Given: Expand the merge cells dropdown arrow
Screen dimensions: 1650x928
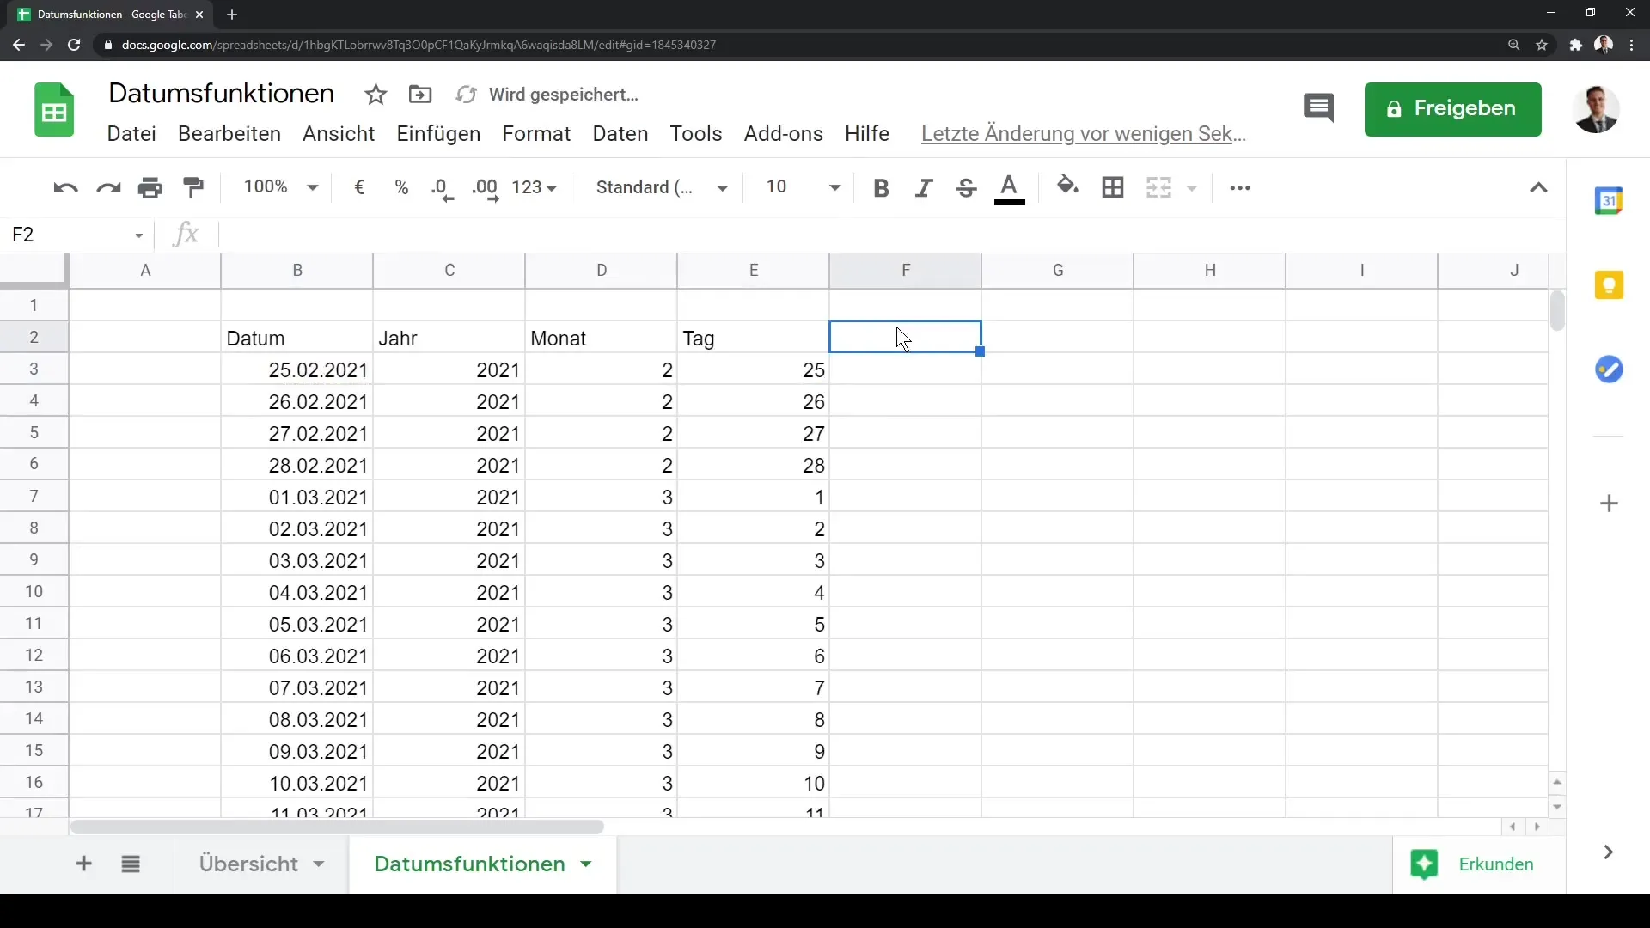Looking at the screenshot, I should point(1192,188).
